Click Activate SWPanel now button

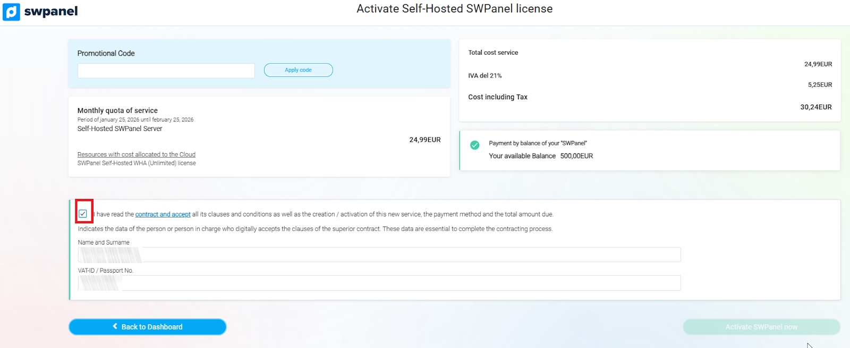(x=761, y=327)
